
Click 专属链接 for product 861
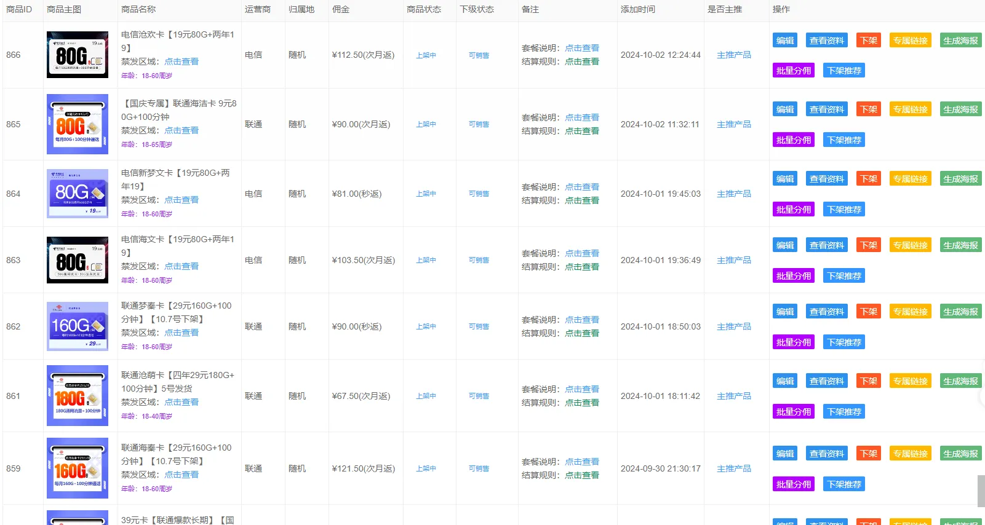911,381
